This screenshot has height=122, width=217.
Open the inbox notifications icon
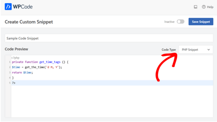(x=195, y=7)
